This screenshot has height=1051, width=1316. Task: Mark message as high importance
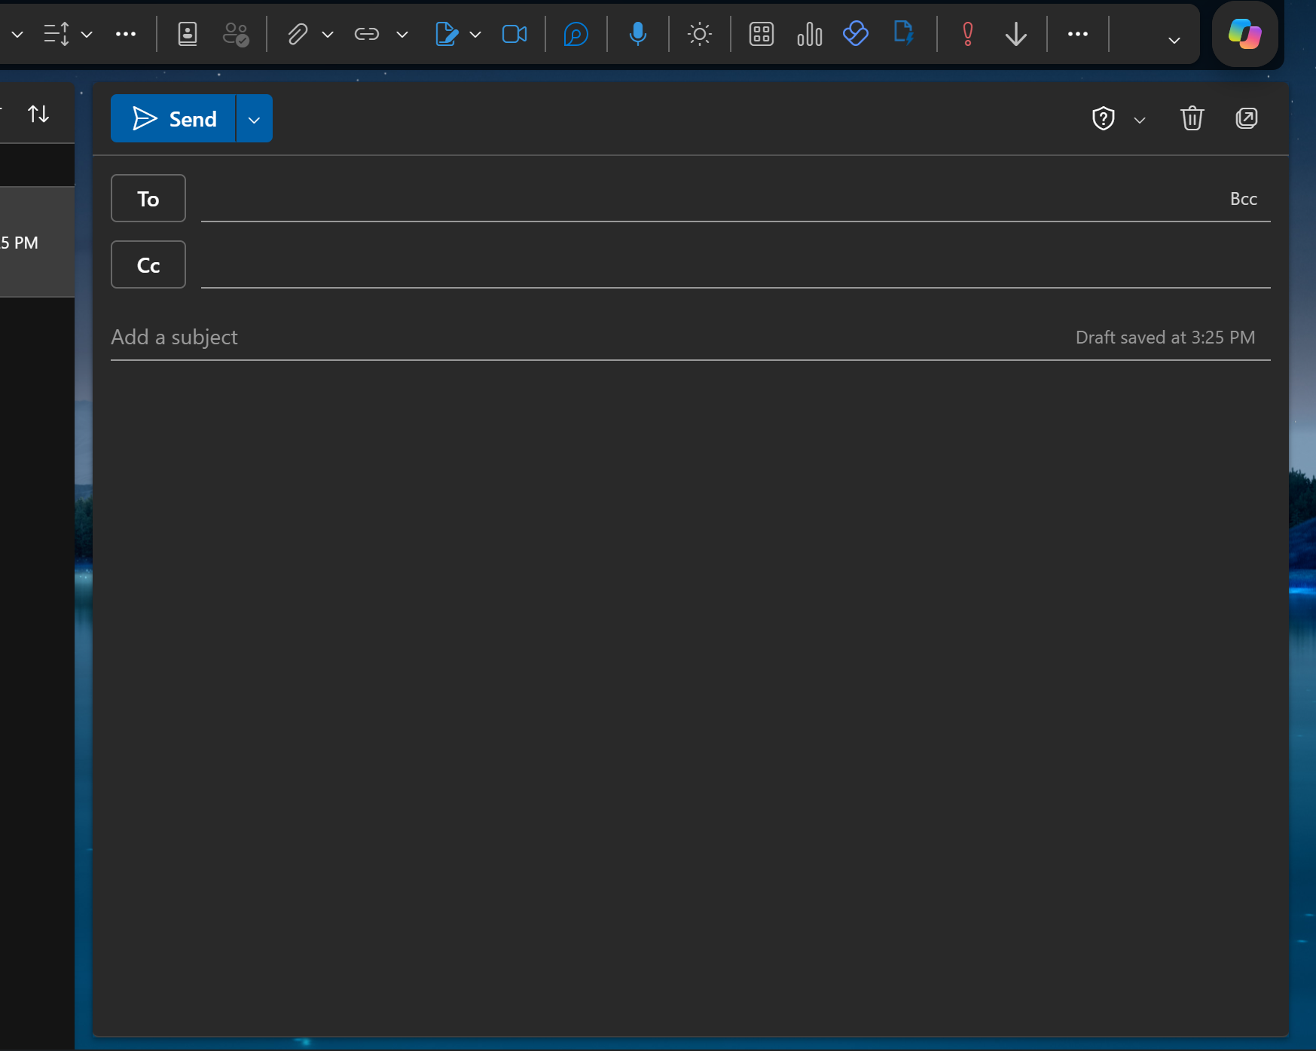[x=968, y=35]
